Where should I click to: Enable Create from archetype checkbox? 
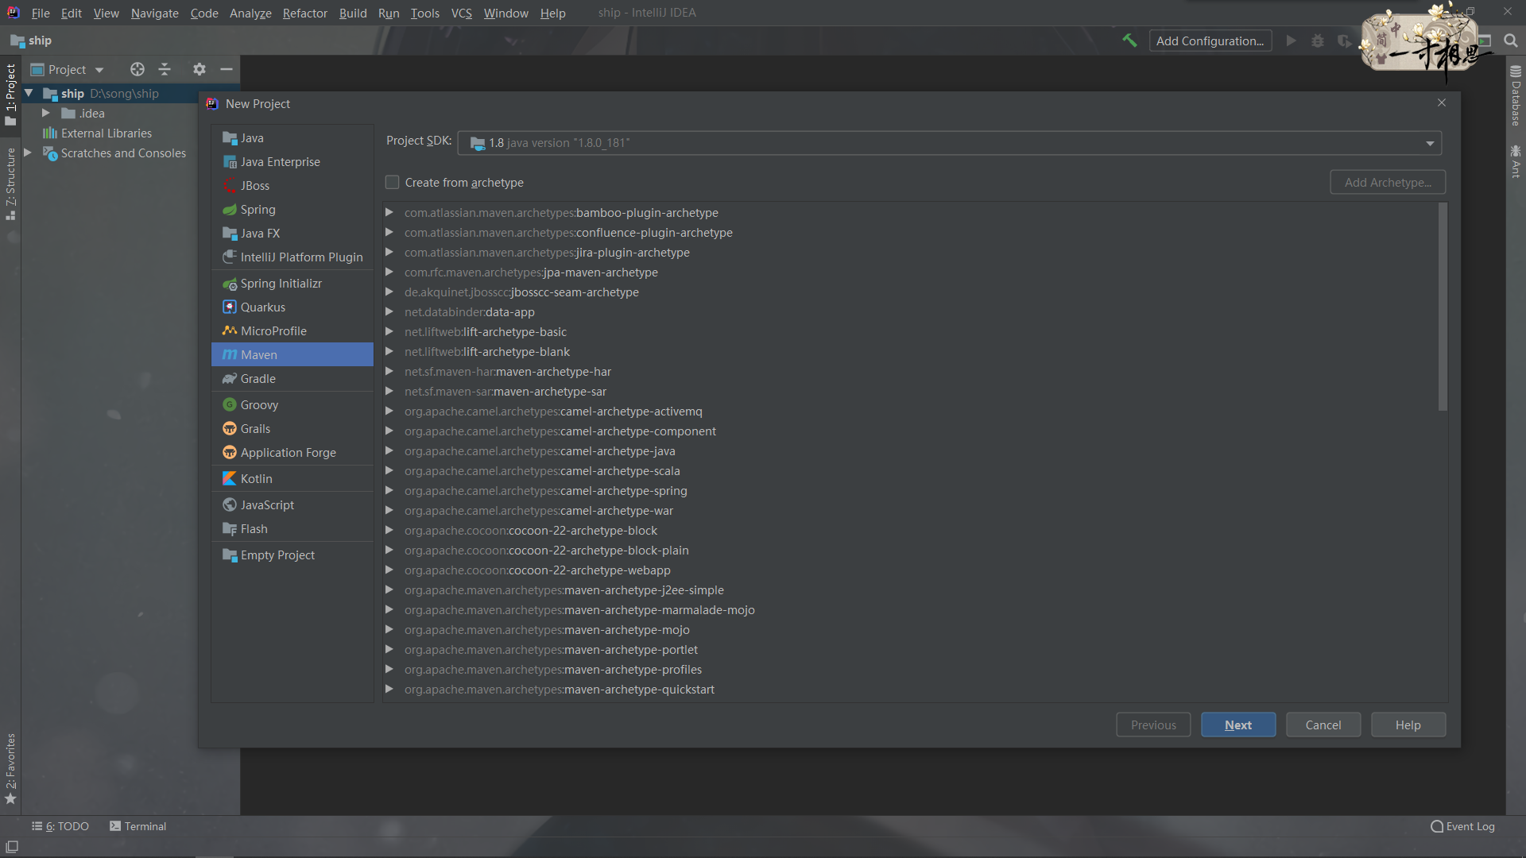click(x=393, y=183)
